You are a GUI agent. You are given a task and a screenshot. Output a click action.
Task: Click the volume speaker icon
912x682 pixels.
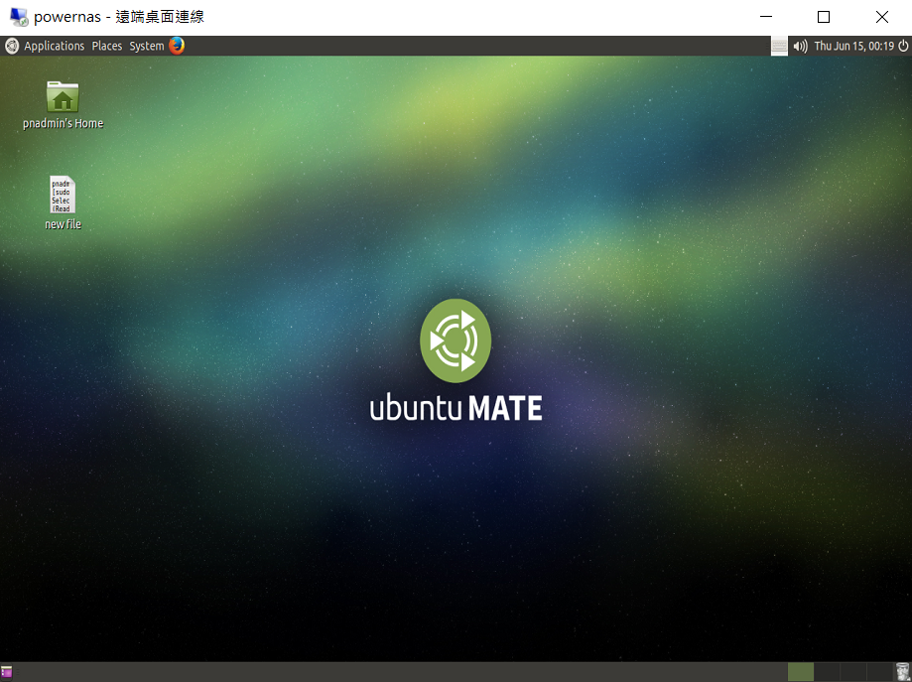coord(800,46)
